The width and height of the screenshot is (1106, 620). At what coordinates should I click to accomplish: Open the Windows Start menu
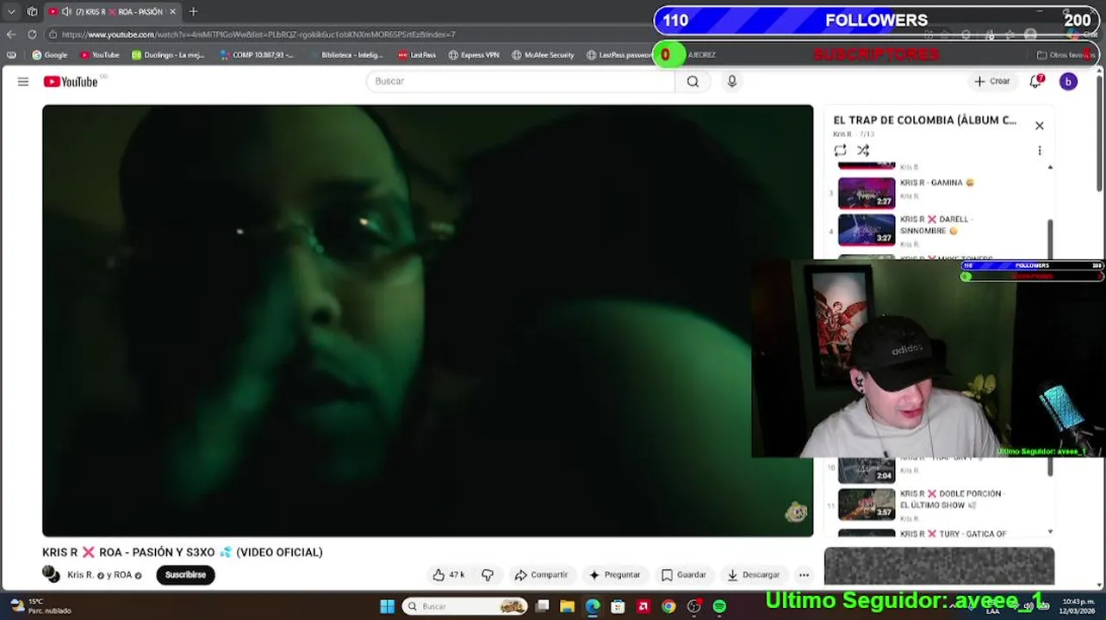387,606
